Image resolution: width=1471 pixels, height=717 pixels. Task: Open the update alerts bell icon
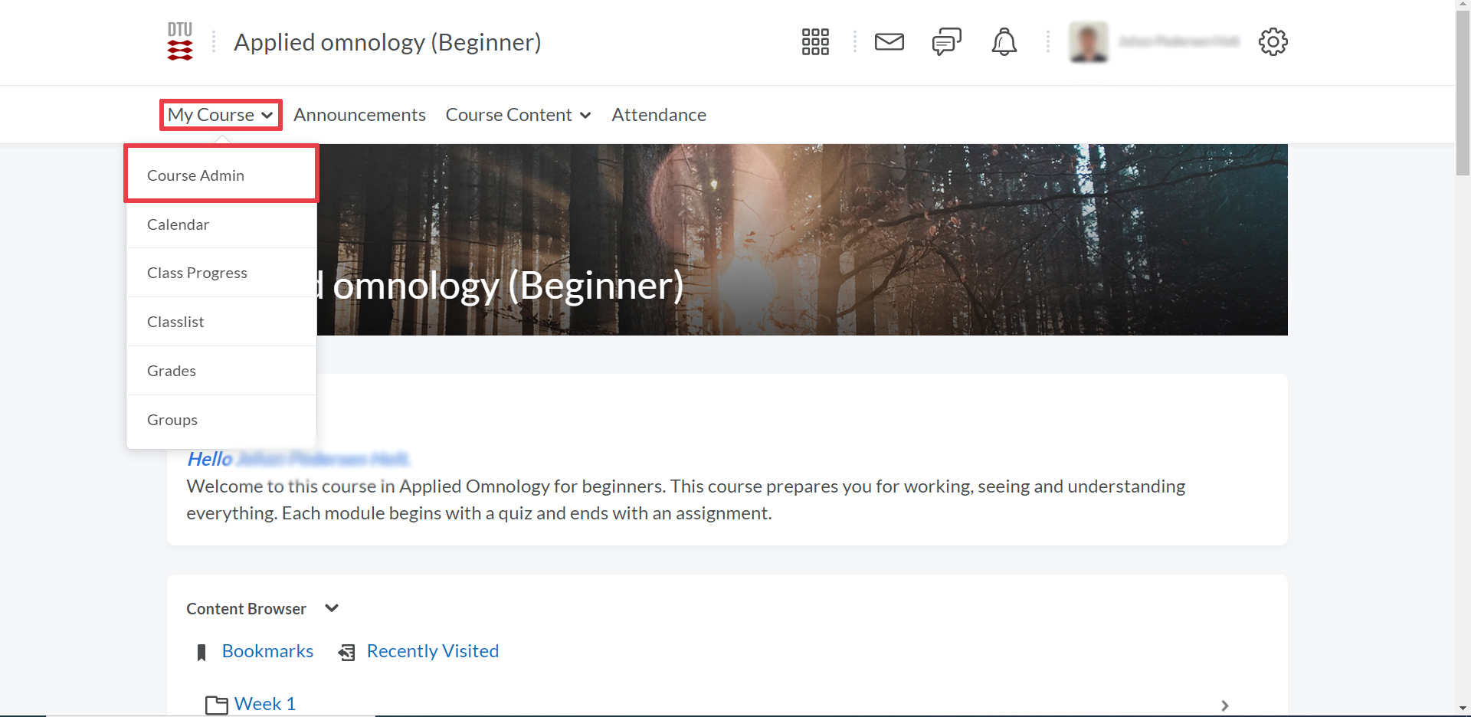pos(1004,42)
